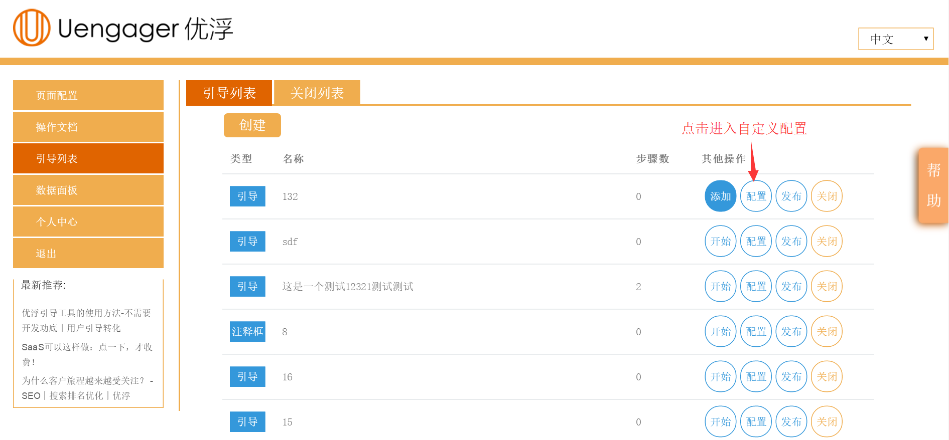Open 数据面板 in the sidebar
Screen dimensions: 949x440
tap(88, 190)
